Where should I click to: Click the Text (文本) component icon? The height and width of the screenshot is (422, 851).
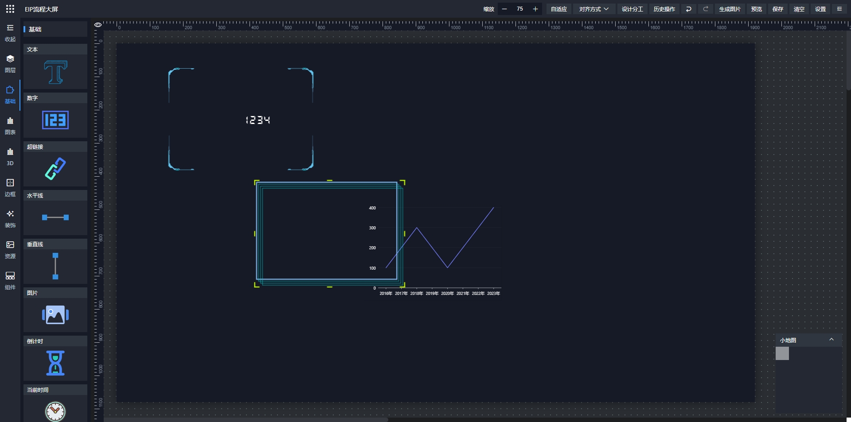[55, 72]
